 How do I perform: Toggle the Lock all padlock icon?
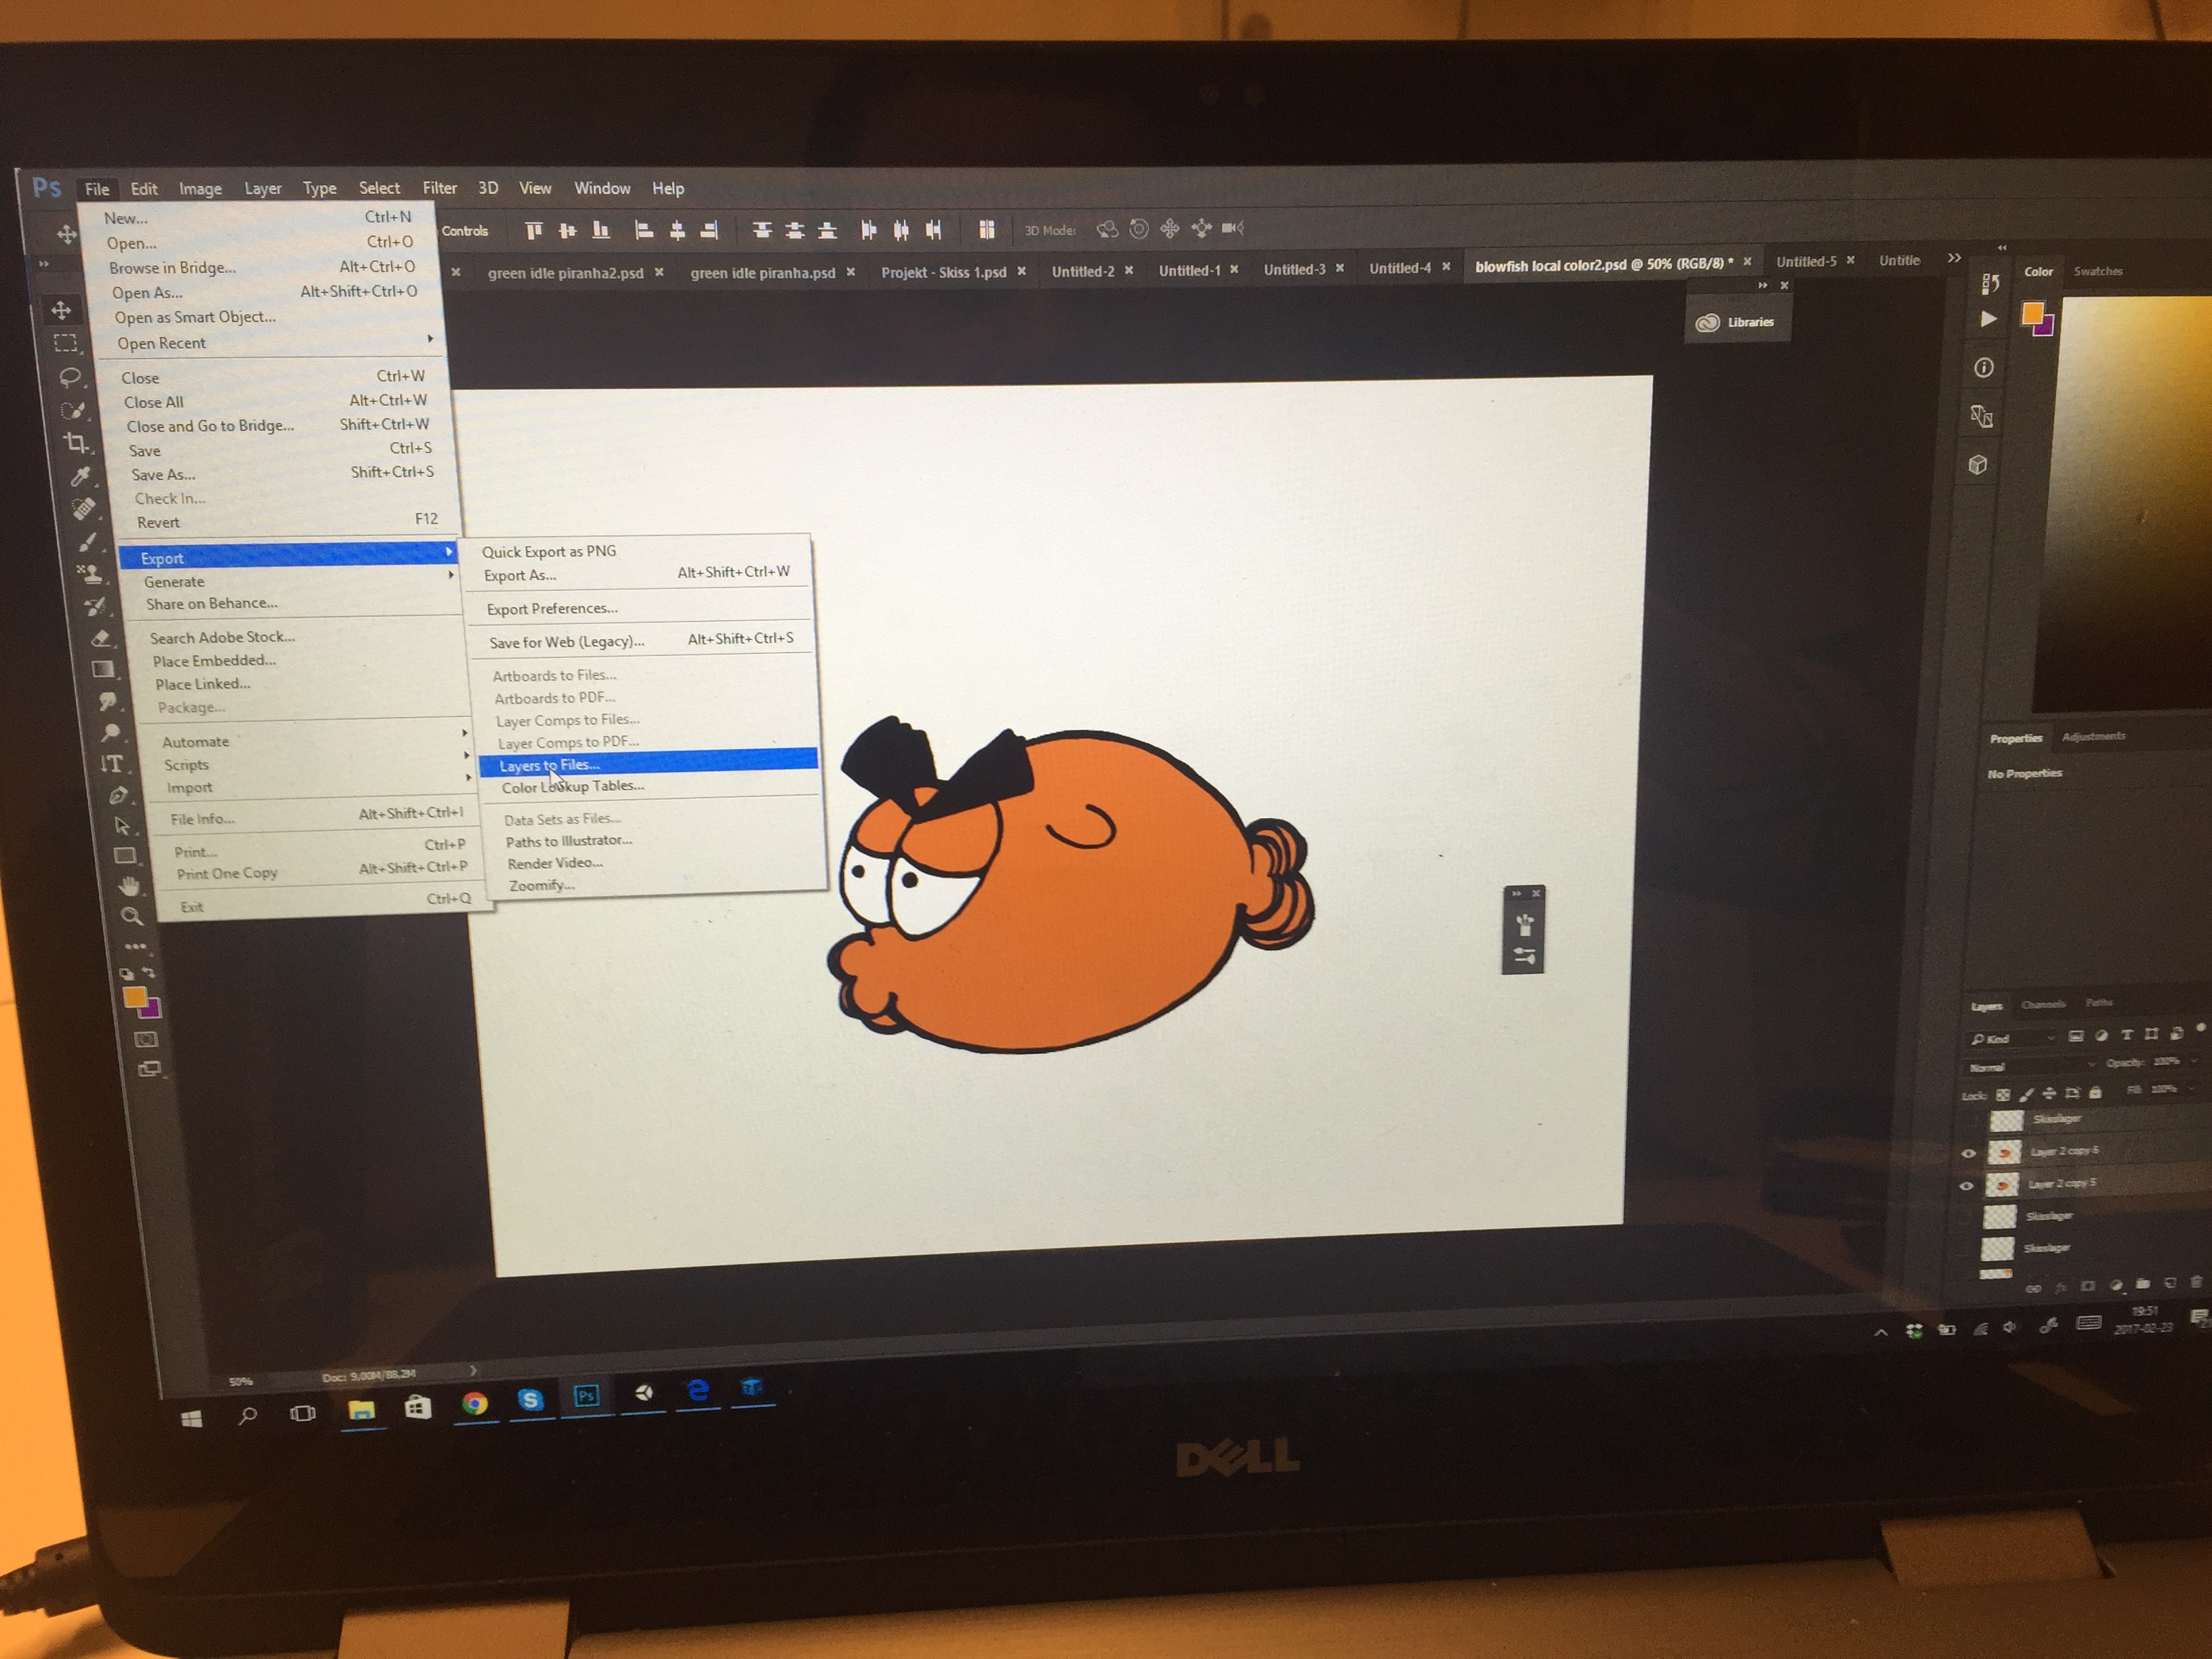[2095, 1093]
